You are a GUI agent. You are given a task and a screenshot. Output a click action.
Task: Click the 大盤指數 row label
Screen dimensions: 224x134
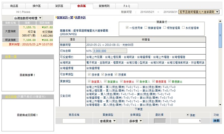tap(10, 31)
